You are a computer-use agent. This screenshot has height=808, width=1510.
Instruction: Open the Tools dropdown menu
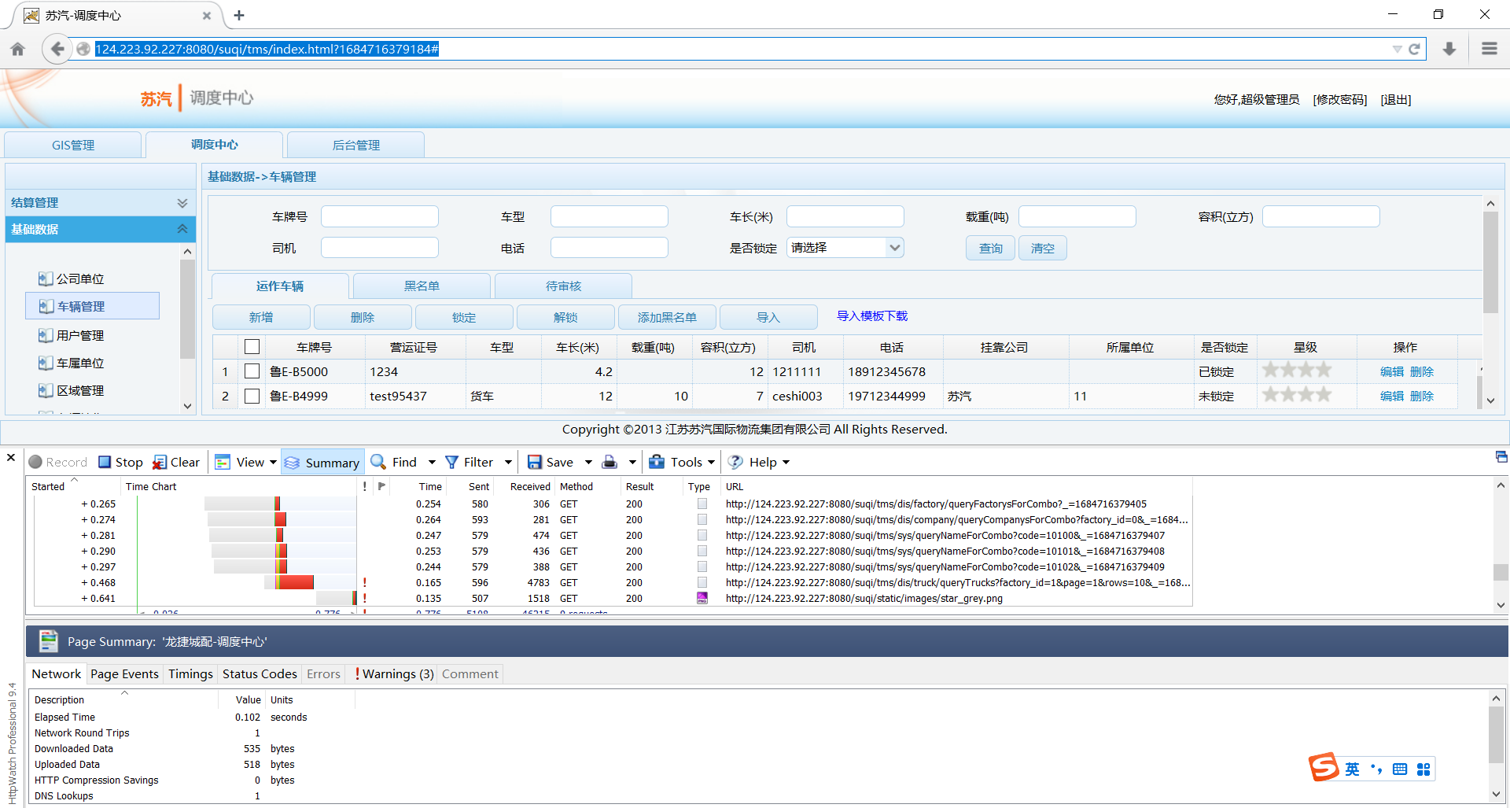point(682,463)
